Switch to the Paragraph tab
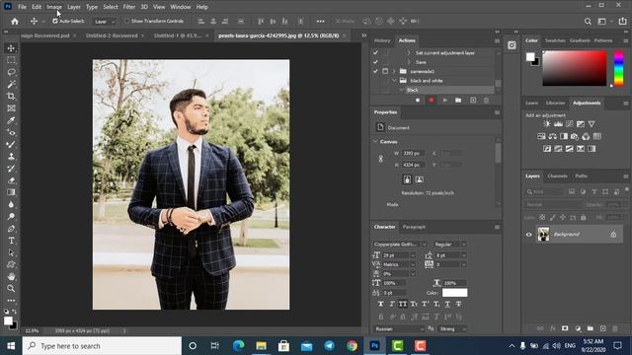 point(414,227)
